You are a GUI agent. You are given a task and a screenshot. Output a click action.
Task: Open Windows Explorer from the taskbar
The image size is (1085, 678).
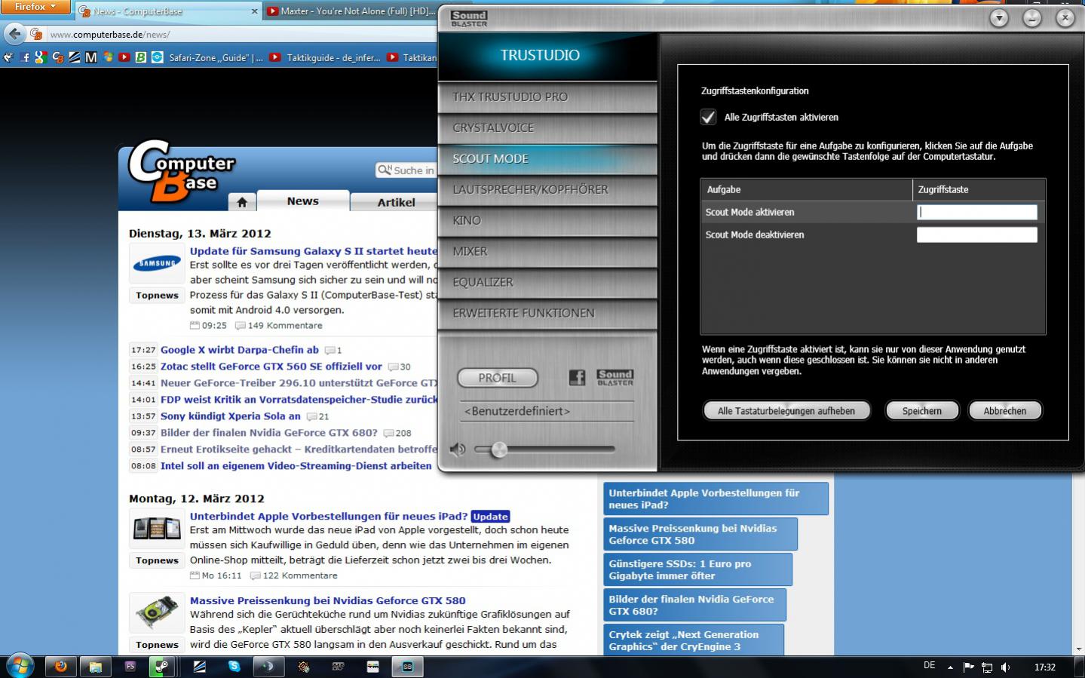(96, 666)
